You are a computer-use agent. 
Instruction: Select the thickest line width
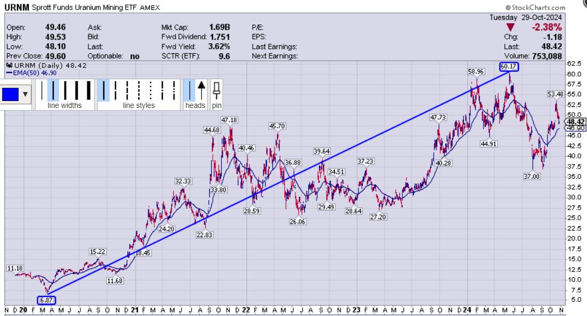[89, 90]
